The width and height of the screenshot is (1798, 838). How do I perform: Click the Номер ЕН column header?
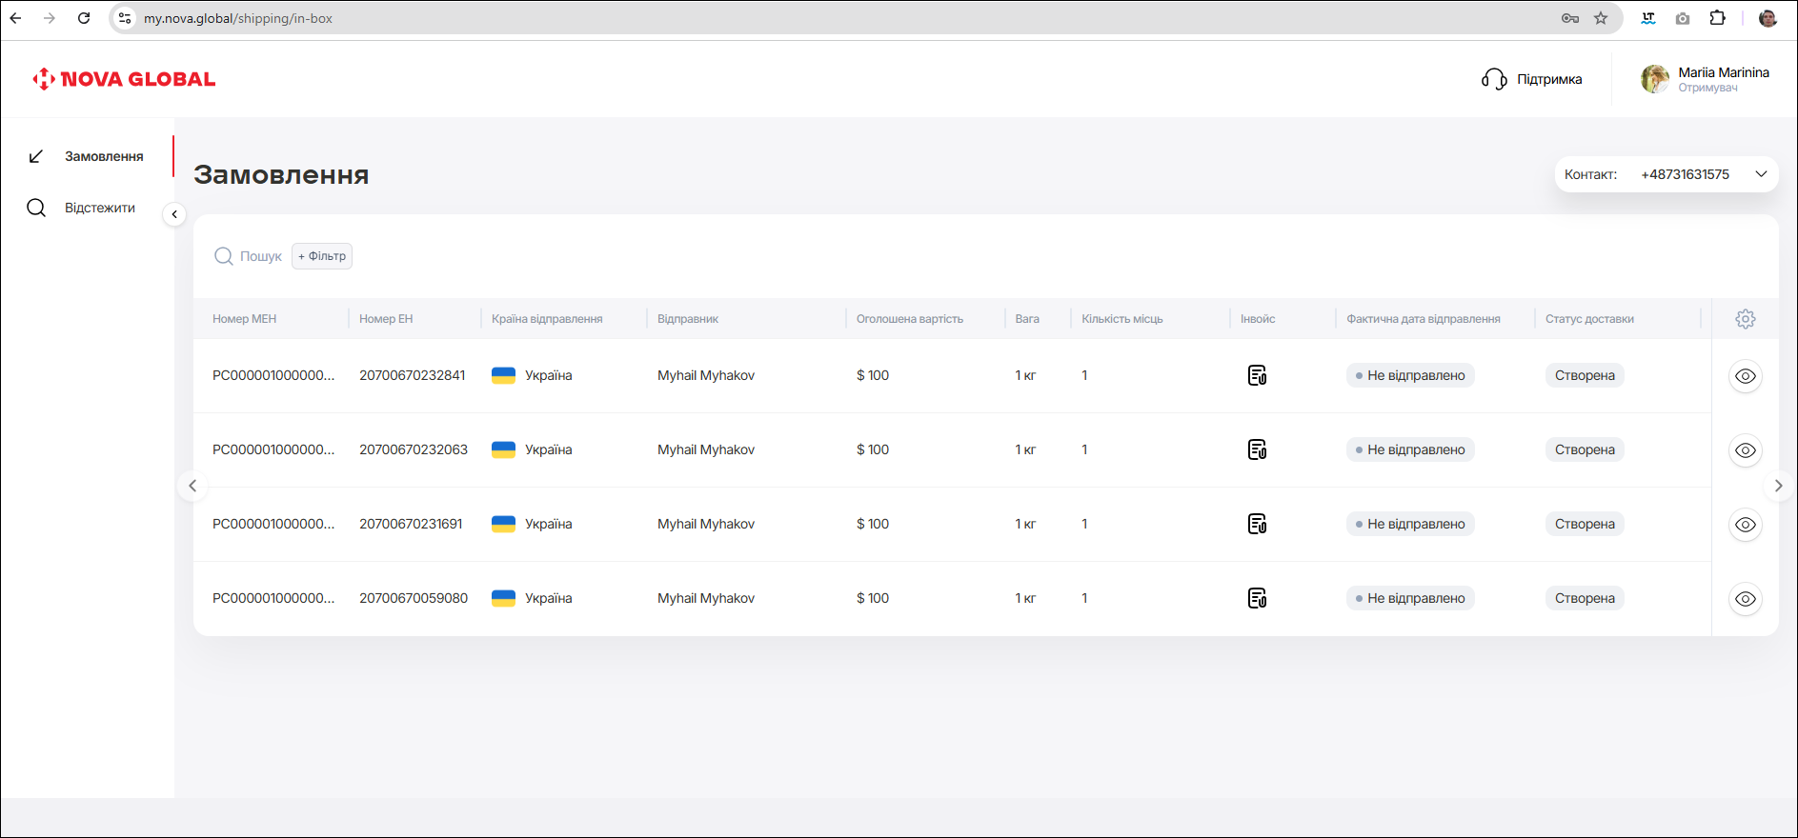[x=386, y=319]
